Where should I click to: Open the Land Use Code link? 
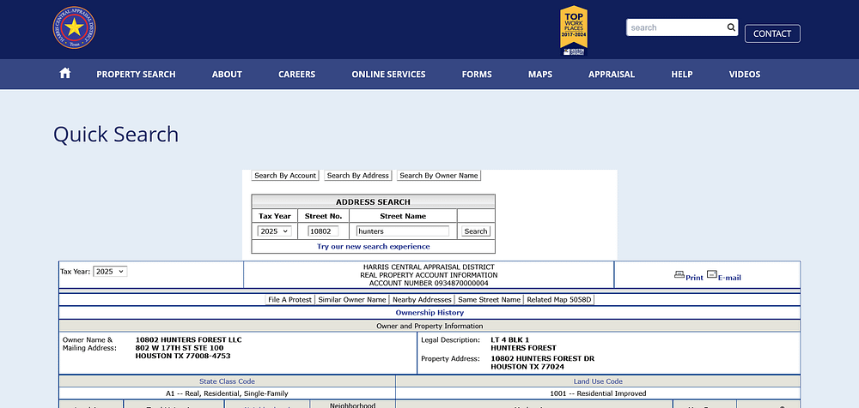coord(598,381)
